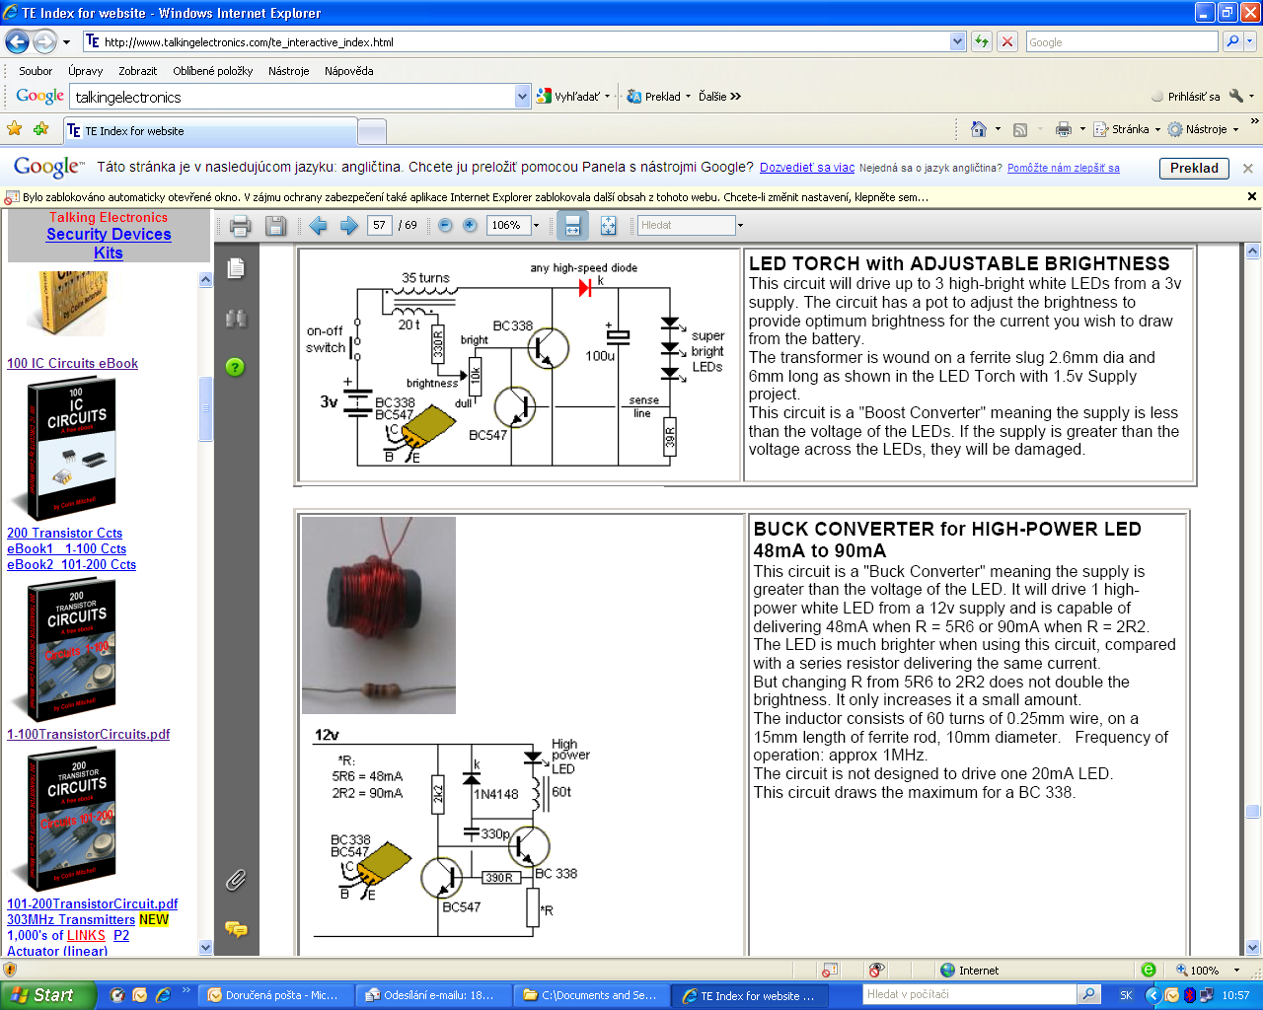Screen dimensions: 1263x1010
Task: Open the comments speech bubble panel
Action: (235, 929)
